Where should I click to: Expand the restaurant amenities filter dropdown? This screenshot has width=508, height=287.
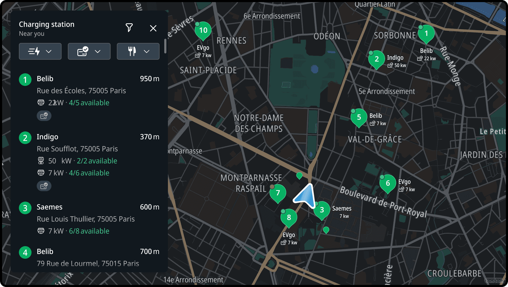pos(138,51)
